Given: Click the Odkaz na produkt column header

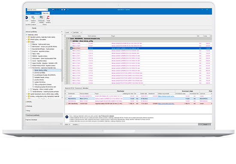Looking at the screenshot, I should coord(166,94).
